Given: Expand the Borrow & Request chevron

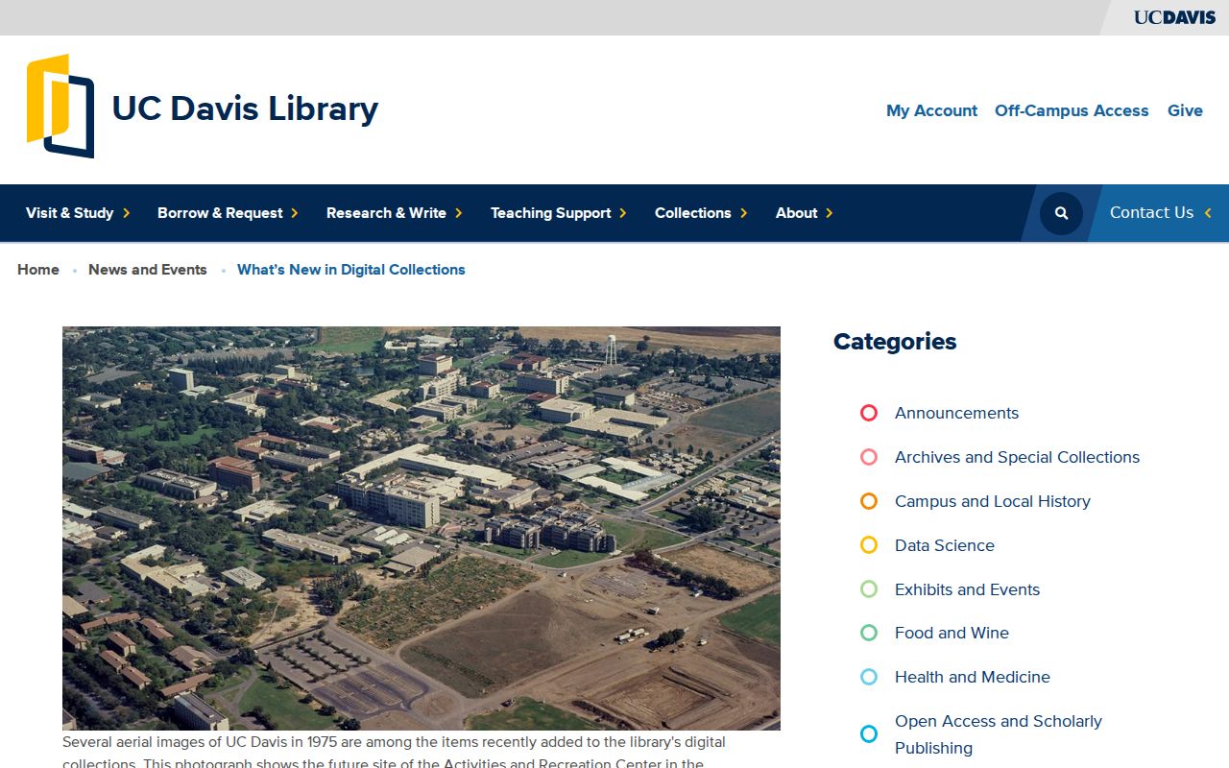Looking at the screenshot, I should (295, 213).
